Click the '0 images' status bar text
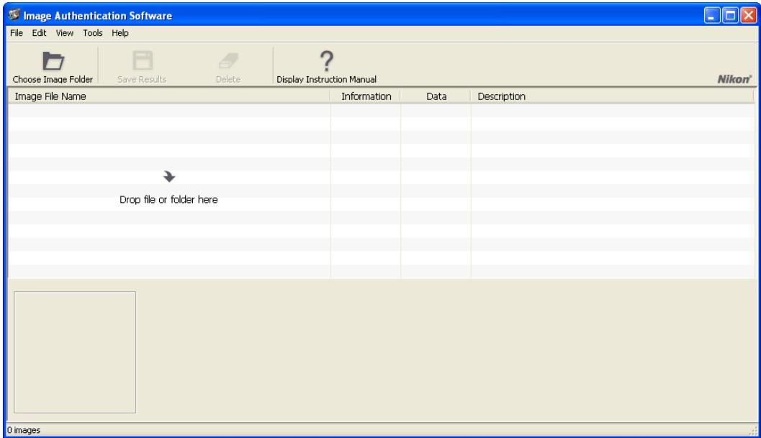Viewport: 761px width, 438px height. [x=23, y=430]
